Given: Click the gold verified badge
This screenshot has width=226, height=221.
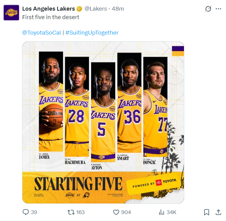Looking at the screenshot, I should [x=80, y=9].
